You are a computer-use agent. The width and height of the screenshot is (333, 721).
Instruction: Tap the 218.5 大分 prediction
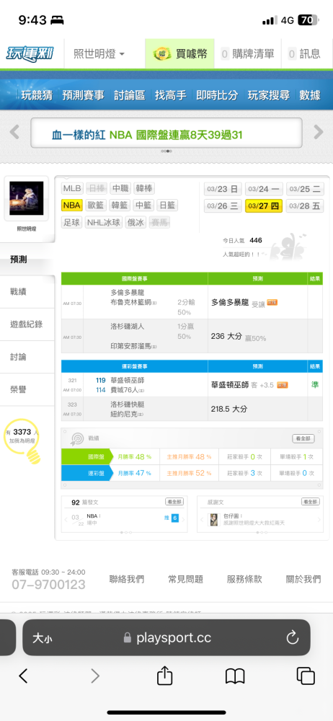229,408
